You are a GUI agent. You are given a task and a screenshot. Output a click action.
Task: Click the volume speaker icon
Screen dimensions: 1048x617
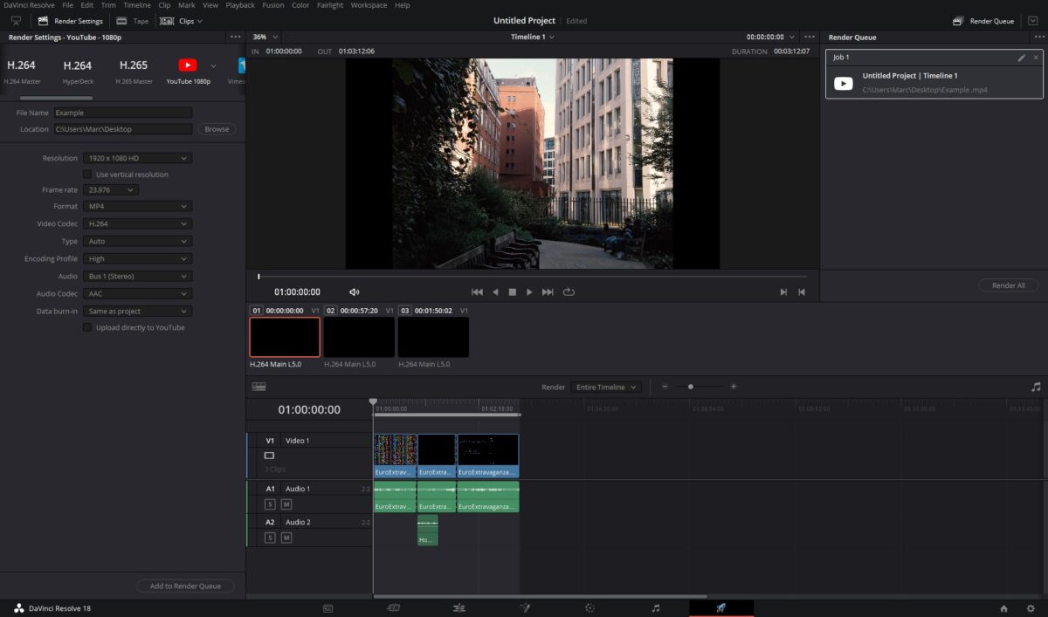[354, 292]
